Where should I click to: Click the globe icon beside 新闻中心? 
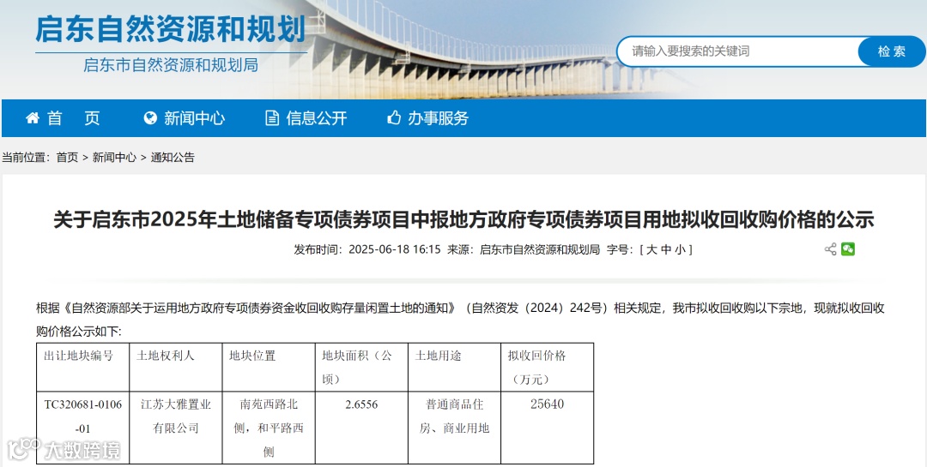(150, 118)
